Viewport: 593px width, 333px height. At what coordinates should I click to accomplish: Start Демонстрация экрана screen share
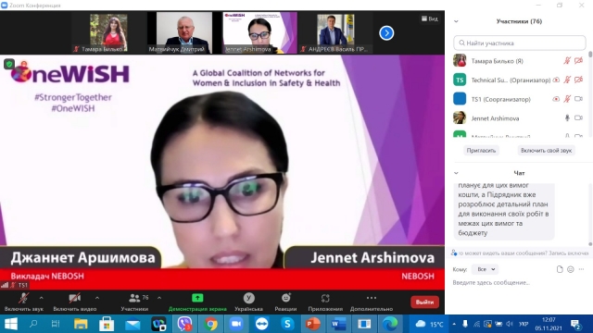197,302
